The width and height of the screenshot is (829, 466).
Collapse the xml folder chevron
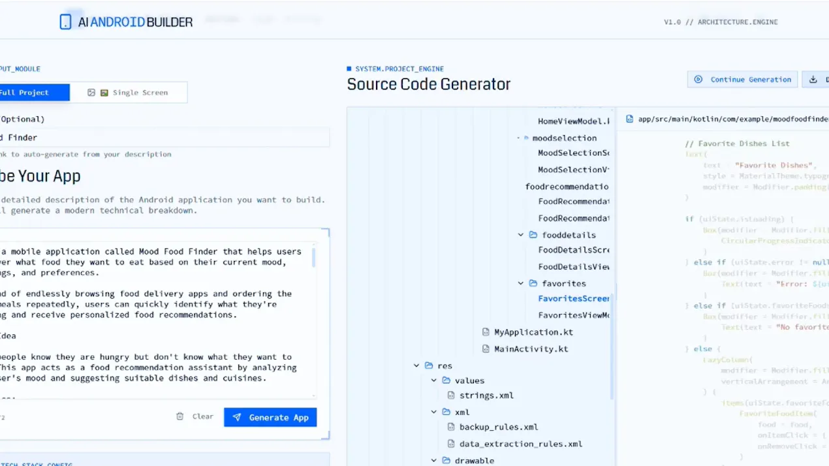(x=434, y=412)
